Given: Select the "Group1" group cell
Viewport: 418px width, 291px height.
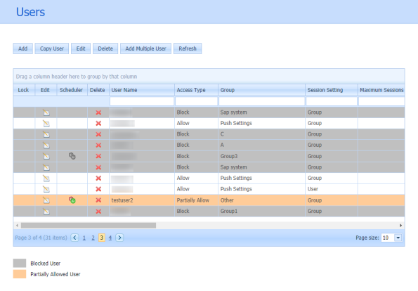Looking at the screenshot, I should 261,212.
